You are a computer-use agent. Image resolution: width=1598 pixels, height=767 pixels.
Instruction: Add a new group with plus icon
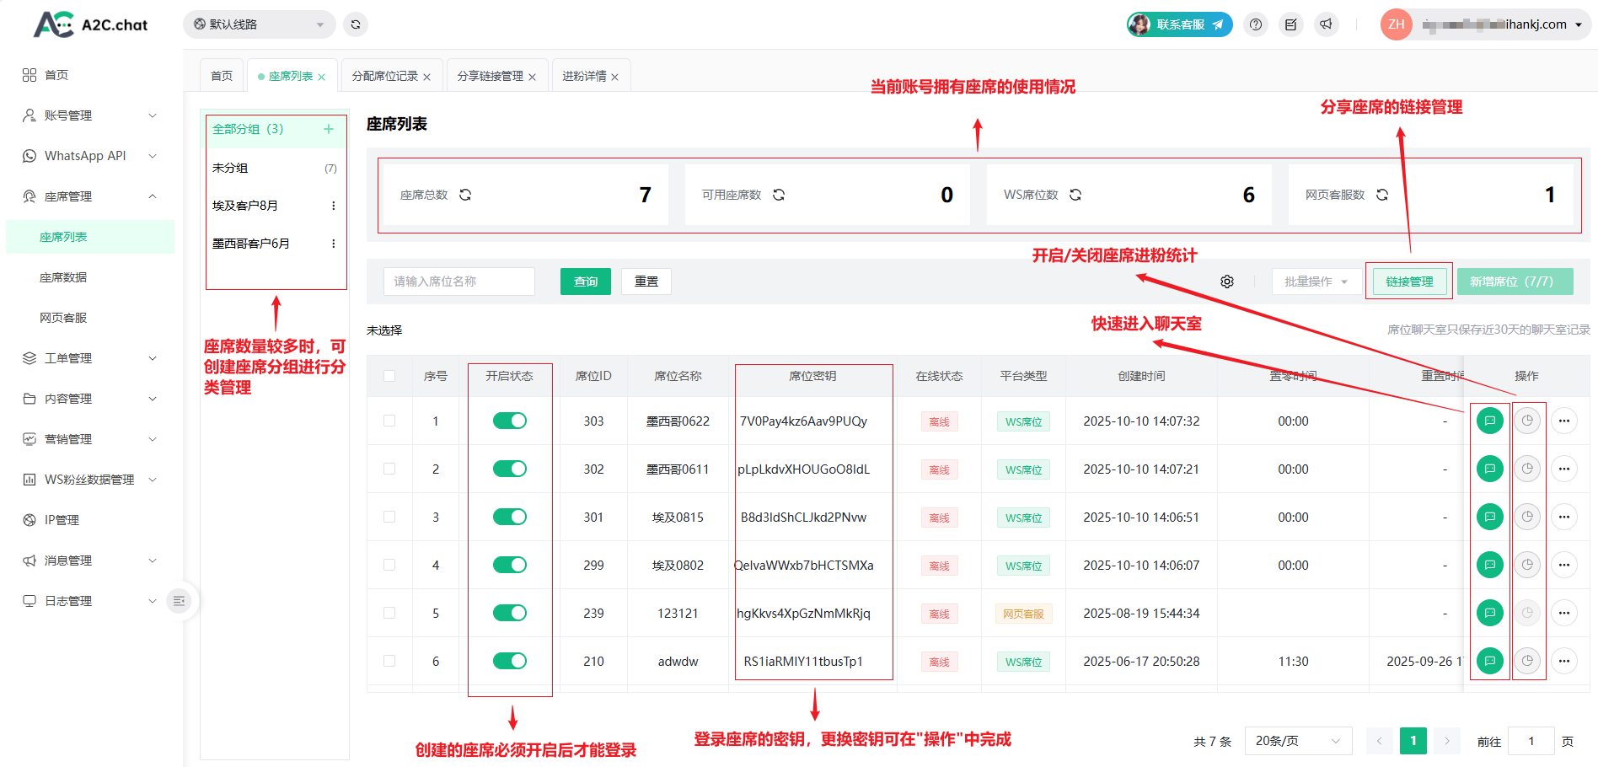[329, 129]
